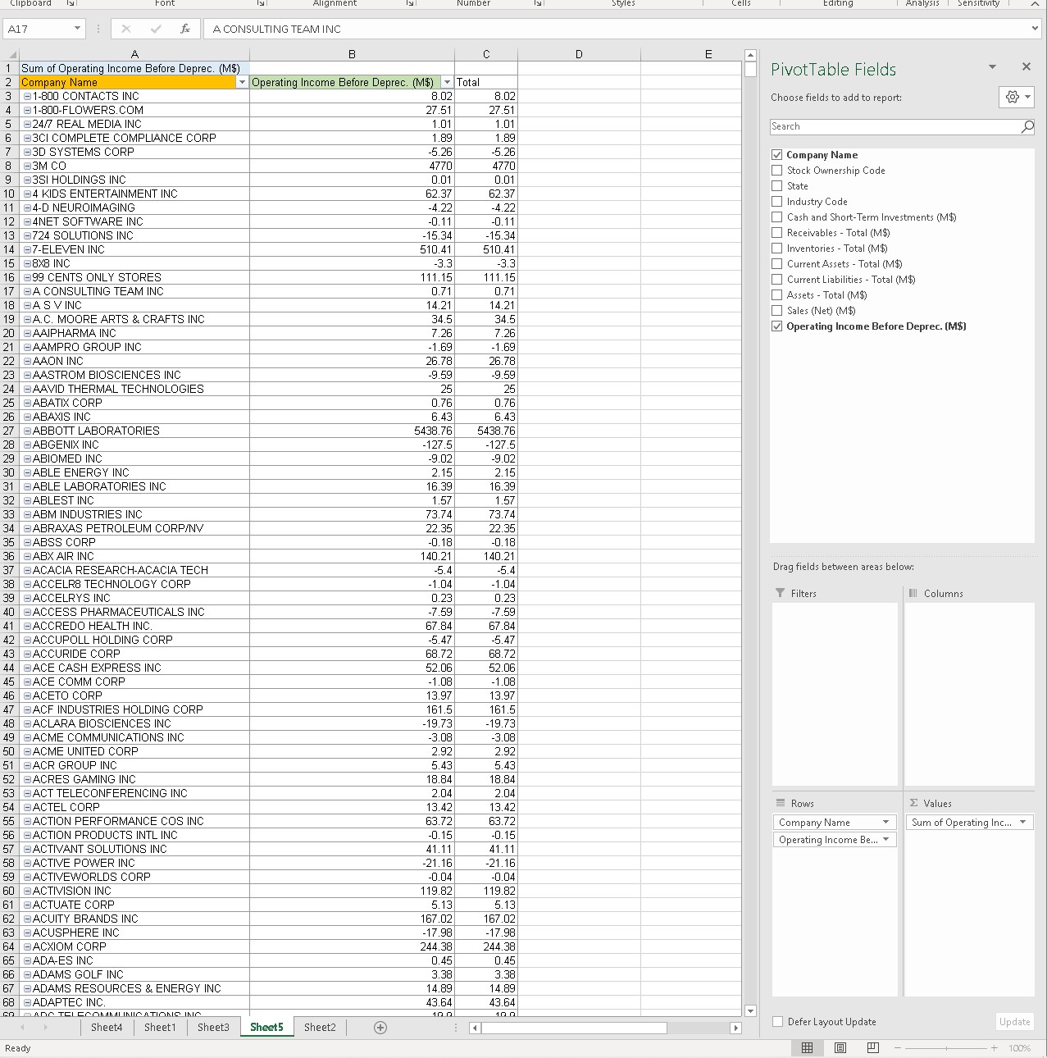
Task: Open PivotTable Fields task pane options arrow
Action: click(x=992, y=67)
